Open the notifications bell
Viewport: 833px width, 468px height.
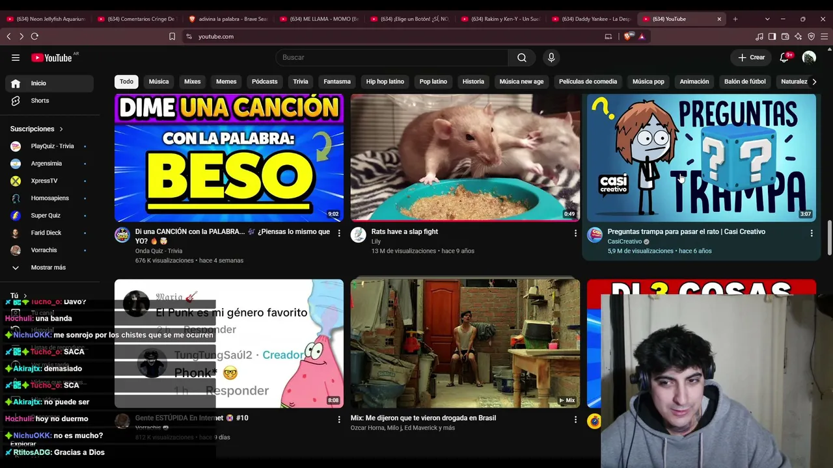point(784,57)
